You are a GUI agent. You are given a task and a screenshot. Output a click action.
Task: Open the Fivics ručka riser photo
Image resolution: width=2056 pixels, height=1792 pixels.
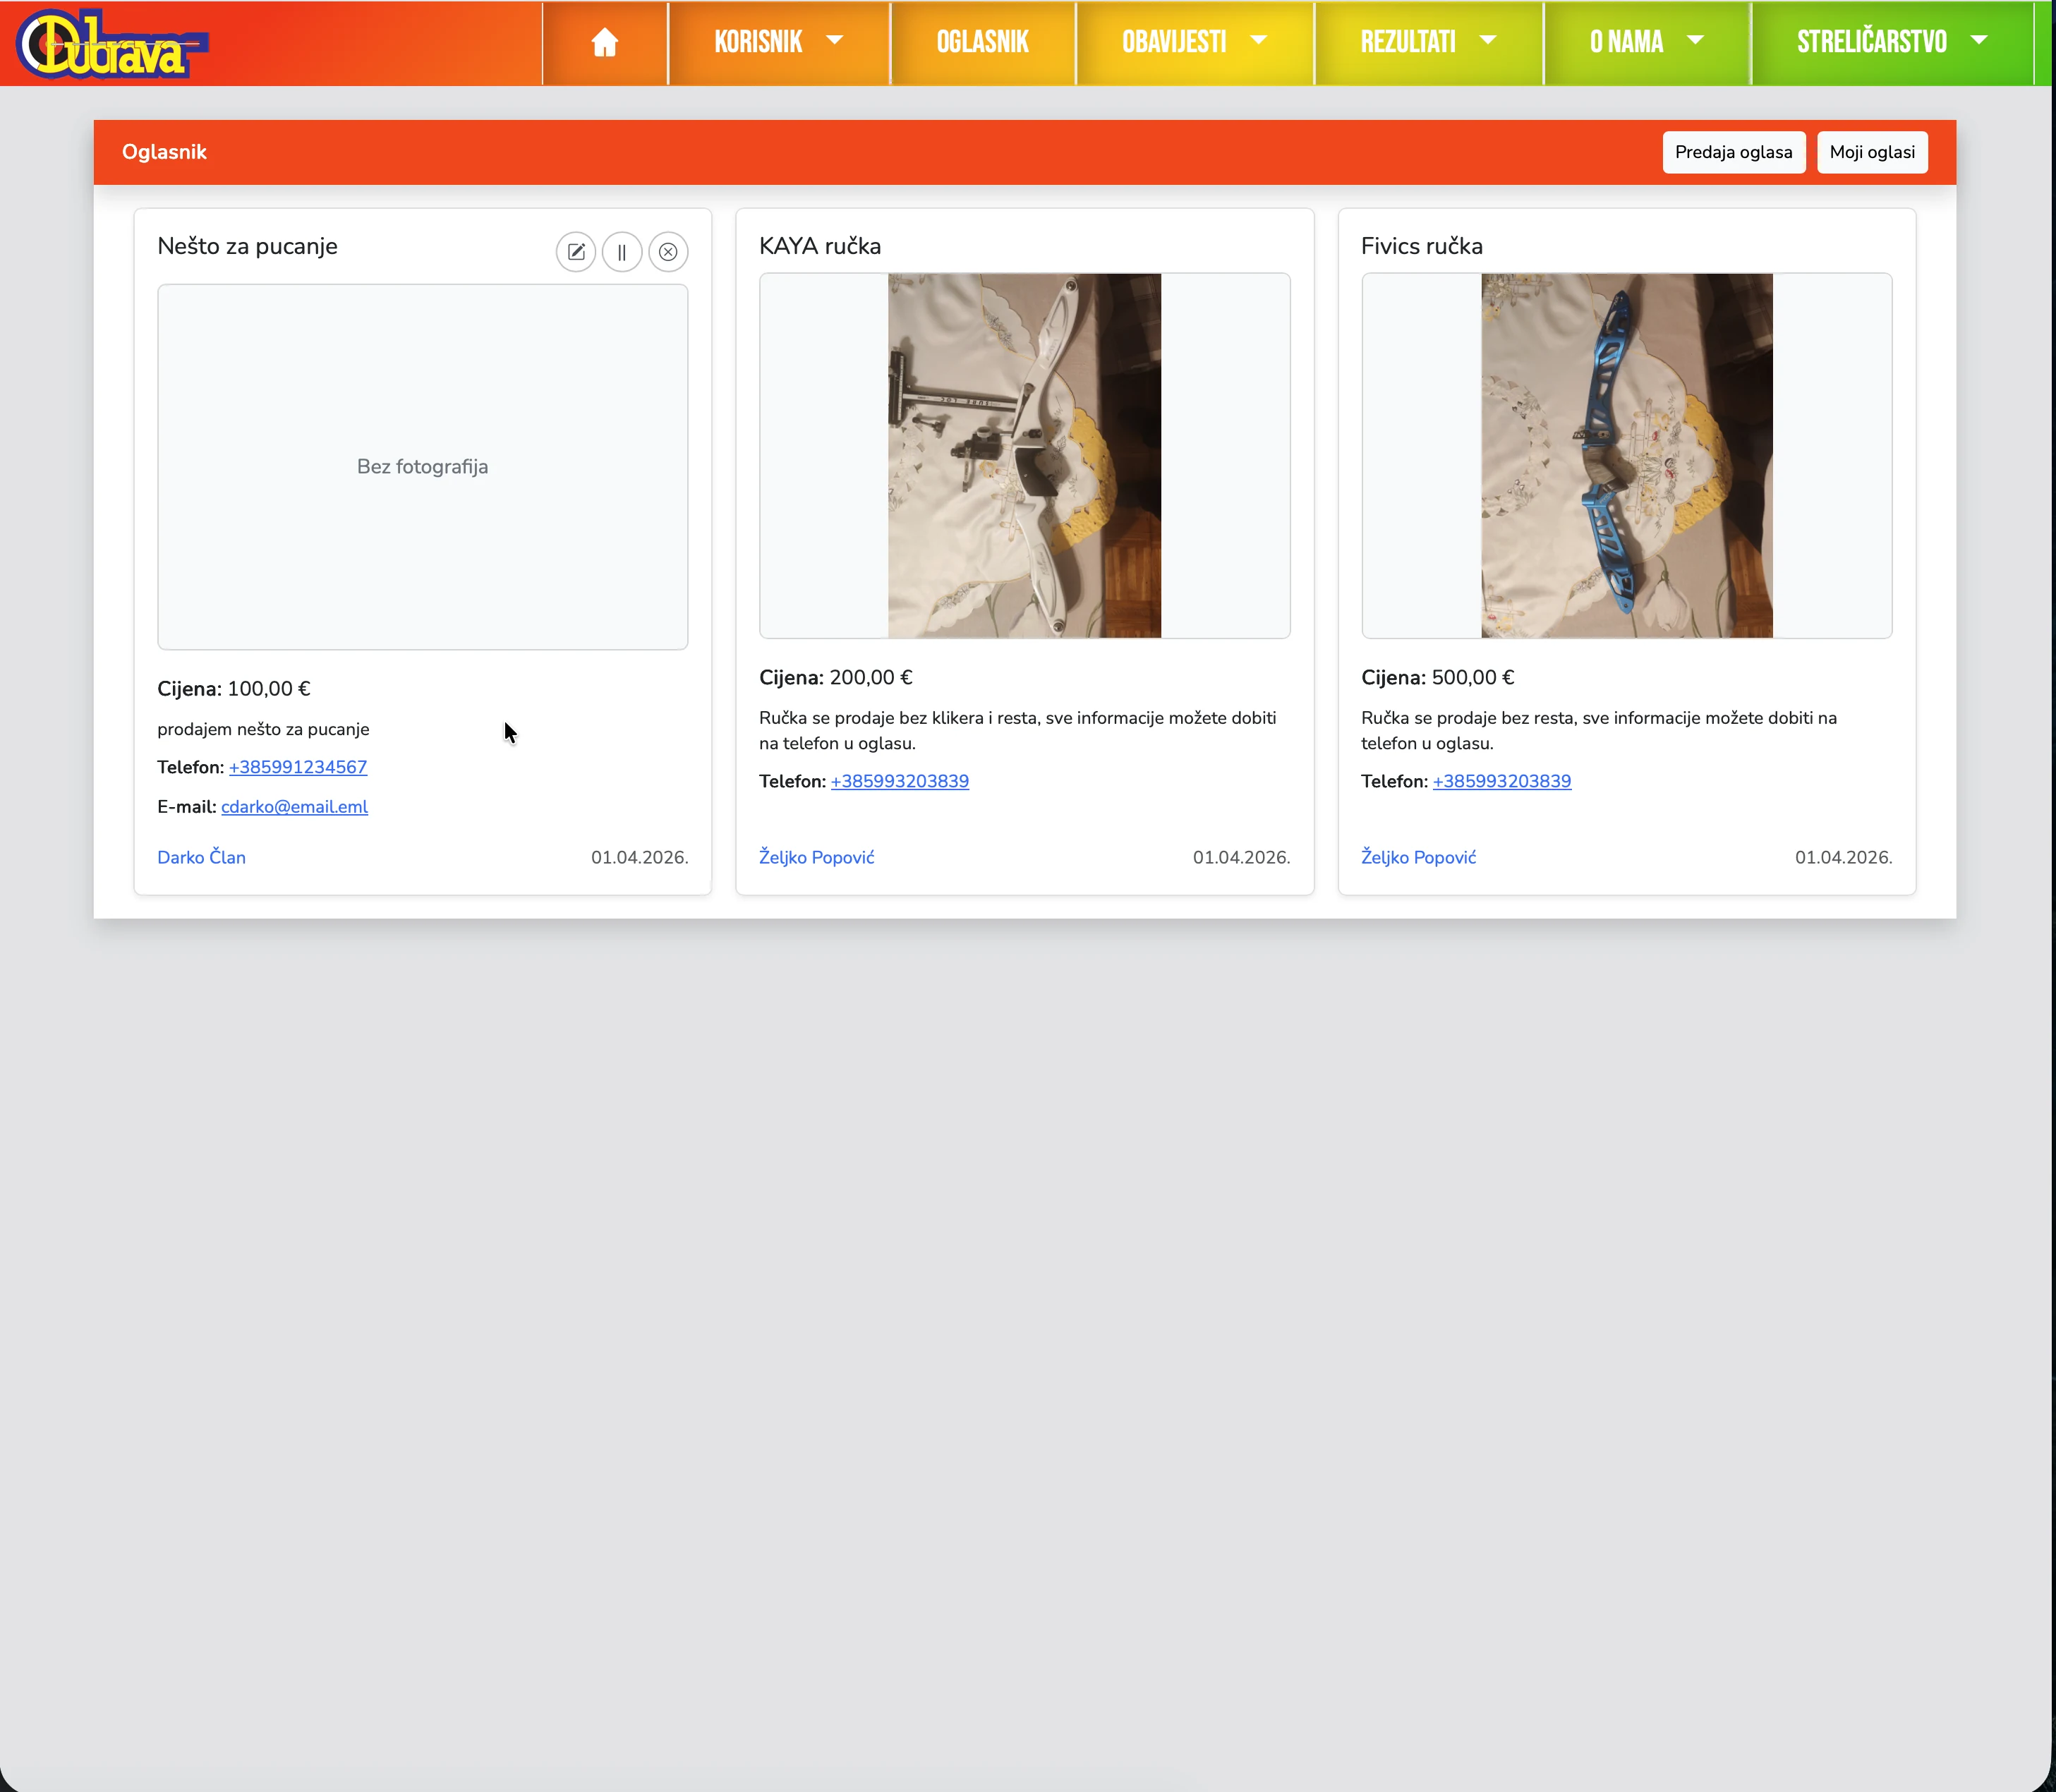click(1626, 456)
